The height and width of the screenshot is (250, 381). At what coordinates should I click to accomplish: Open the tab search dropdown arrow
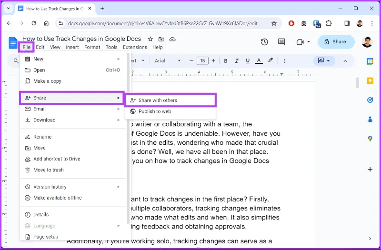[8, 8]
